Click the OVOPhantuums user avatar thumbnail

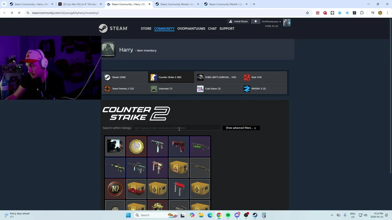[x=287, y=23]
